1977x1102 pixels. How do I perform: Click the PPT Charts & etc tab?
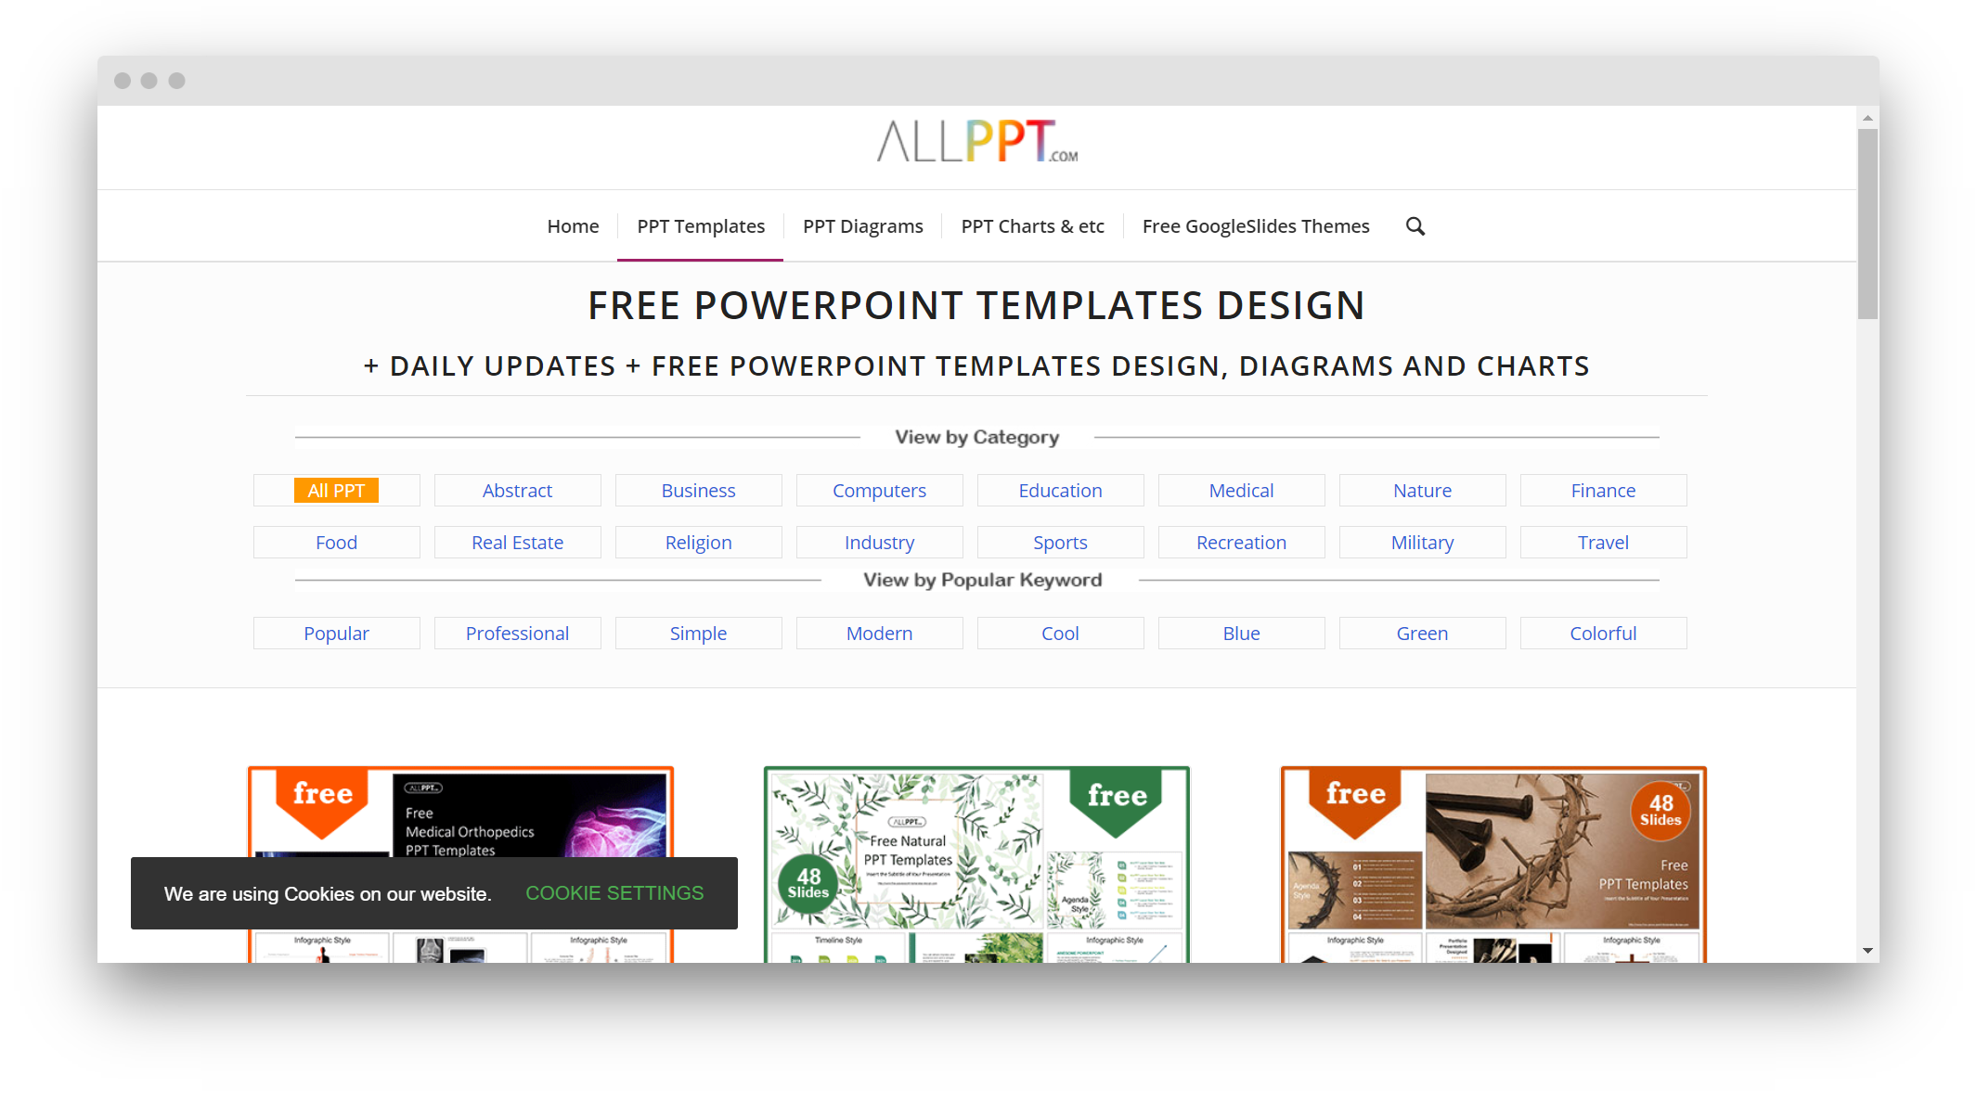[1030, 225]
